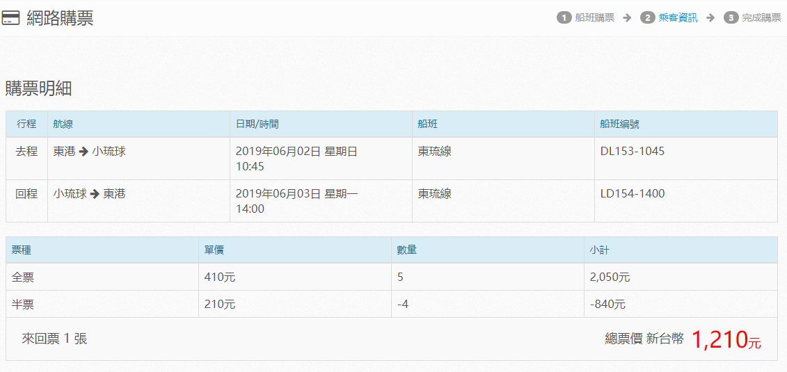
Task: Click the step 3 number badge
Action: pos(731,18)
